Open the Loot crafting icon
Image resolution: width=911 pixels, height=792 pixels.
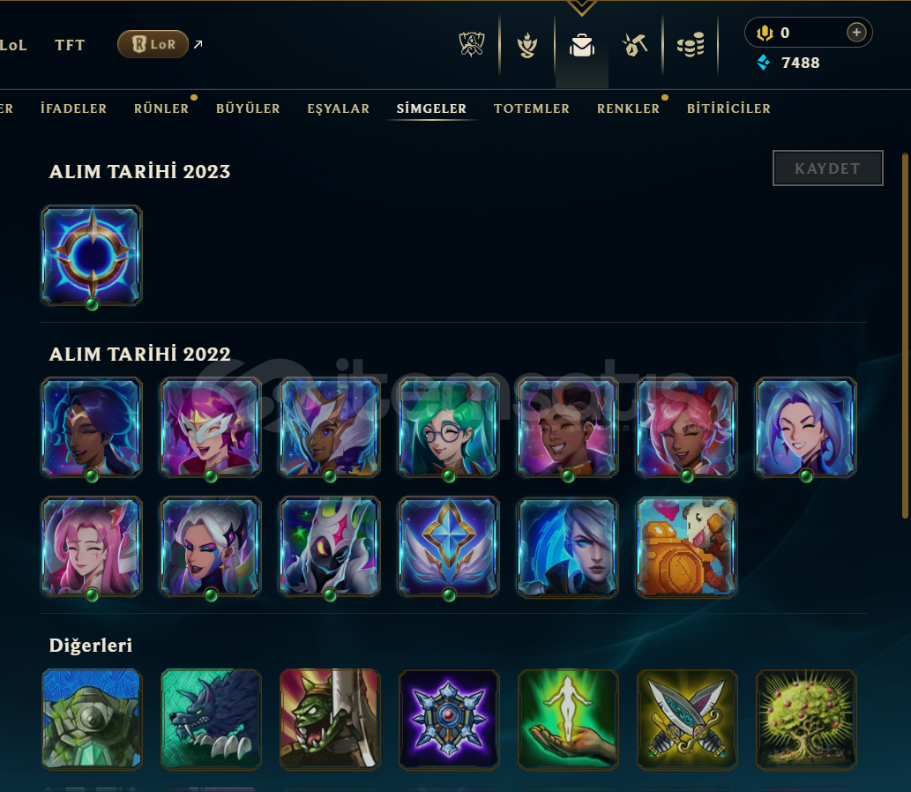point(527,45)
